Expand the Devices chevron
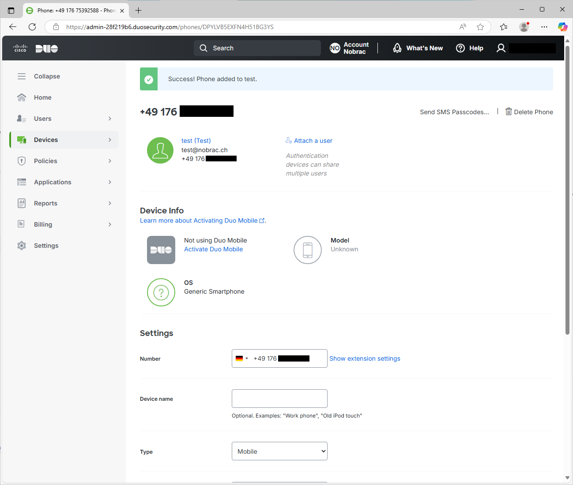The height and width of the screenshot is (485, 573). pyautogui.click(x=110, y=140)
